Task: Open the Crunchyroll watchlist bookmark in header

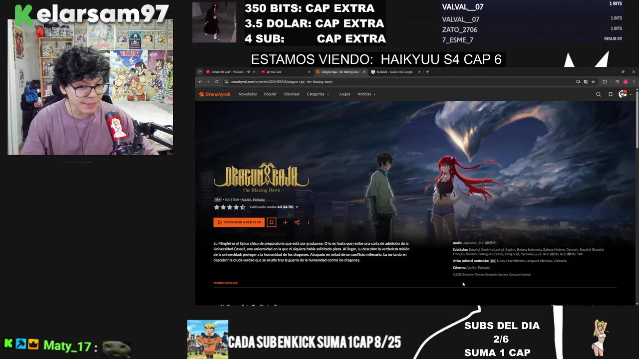Action: (610, 94)
